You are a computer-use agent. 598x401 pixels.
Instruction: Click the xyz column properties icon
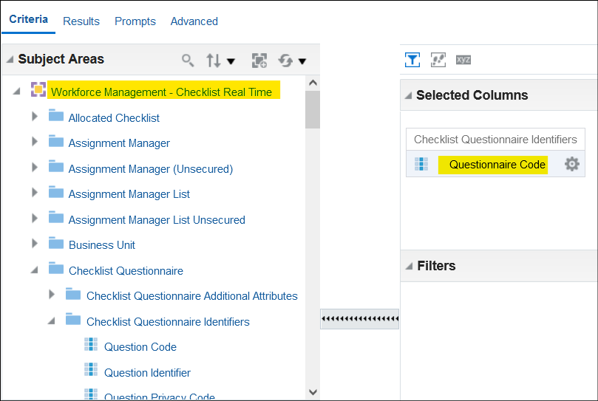pyautogui.click(x=463, y=60)
